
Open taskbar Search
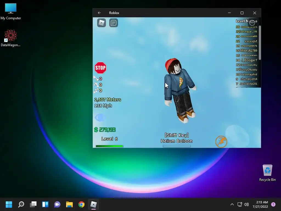coord(21,204)
